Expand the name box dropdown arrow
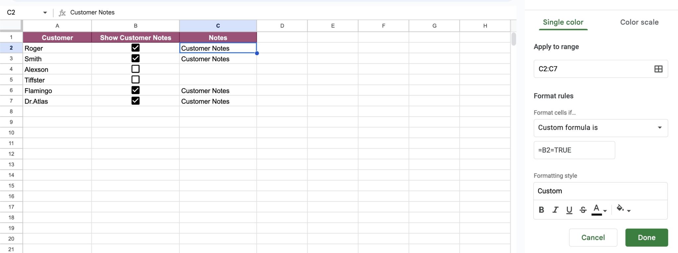Screen dimensions: 678x253 tap(45, 13)
